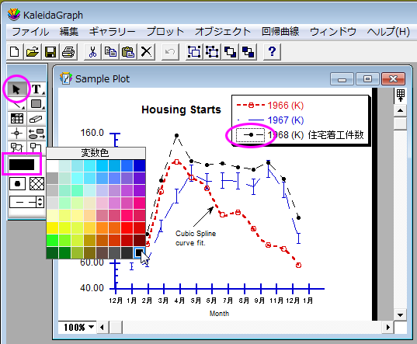Open the 回帰曲線 menu
Image resolution: width=417 pixels, height=344 pixels.
[x=280, y=32]
